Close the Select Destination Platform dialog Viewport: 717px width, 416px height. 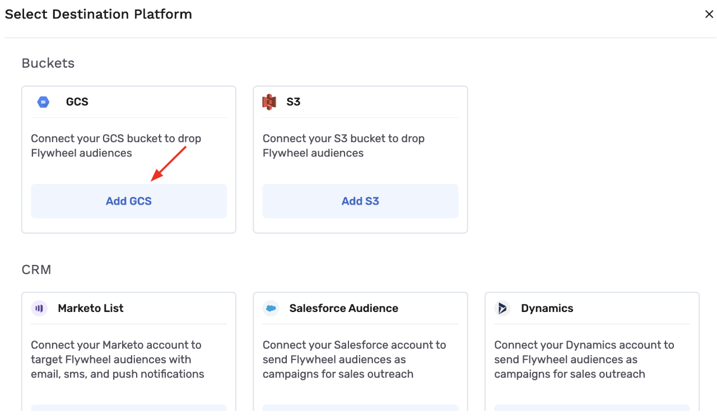click(709, 15)
